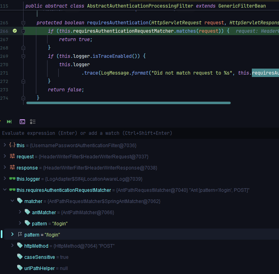
Task: Click the breakpoint marker on line 266
Action: (x=15, y=31)
